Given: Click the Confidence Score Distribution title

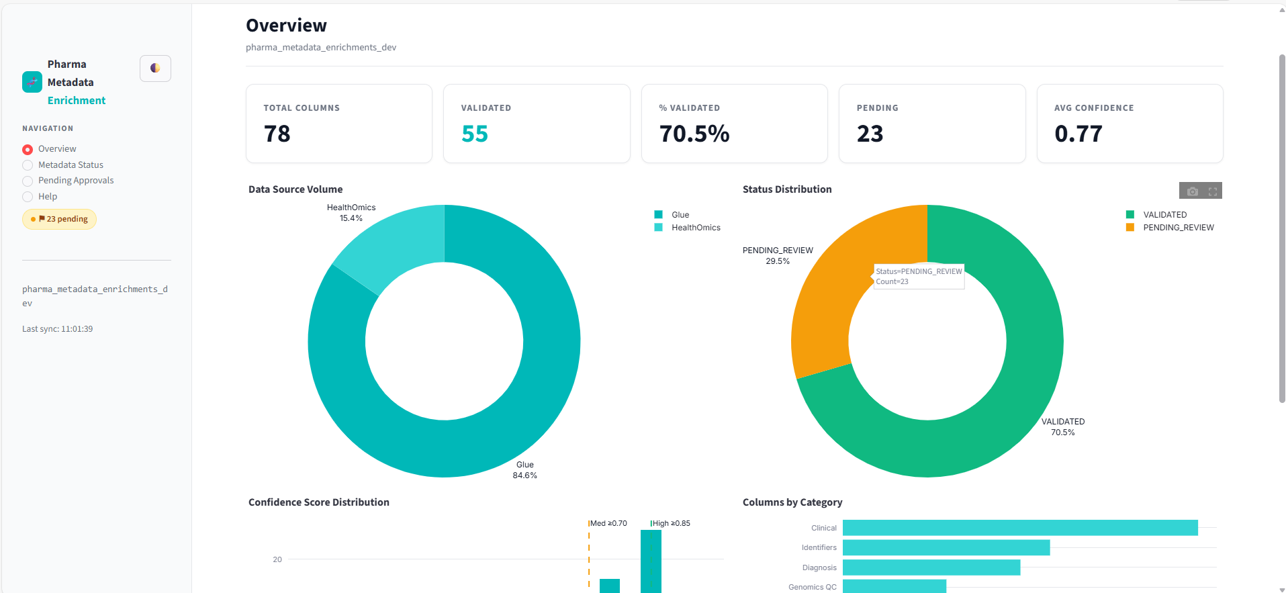Looking at the screenshot, I should click(x=319, y=502).
